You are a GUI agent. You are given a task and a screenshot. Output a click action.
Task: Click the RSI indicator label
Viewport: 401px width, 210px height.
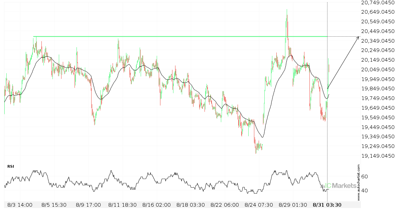pyautogui.click(x=11, y=166)
